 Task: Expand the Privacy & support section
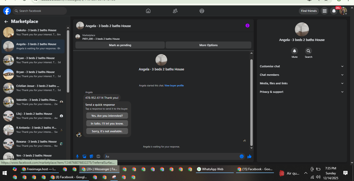click(x=302, y=92)
